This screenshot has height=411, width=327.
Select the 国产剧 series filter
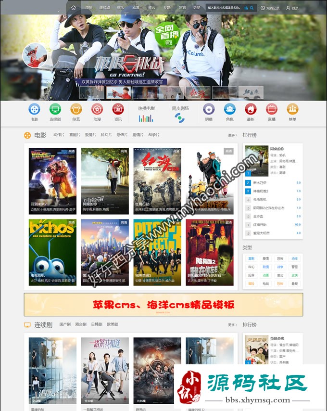tap(65, 324)
